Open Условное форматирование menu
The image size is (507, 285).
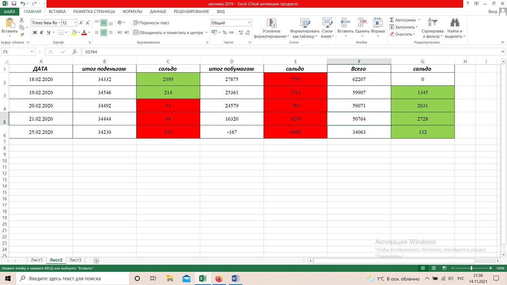[x=271, y=28]
